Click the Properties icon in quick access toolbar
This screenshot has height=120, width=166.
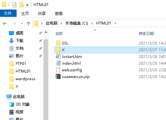[14, 5]
